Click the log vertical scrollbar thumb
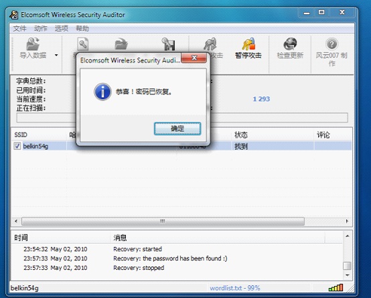 347,266
